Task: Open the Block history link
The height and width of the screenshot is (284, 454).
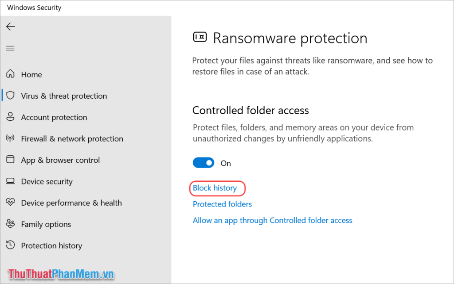Action: tap(215, 188)
